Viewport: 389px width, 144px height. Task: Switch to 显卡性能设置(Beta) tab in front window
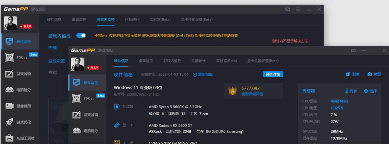263,61
